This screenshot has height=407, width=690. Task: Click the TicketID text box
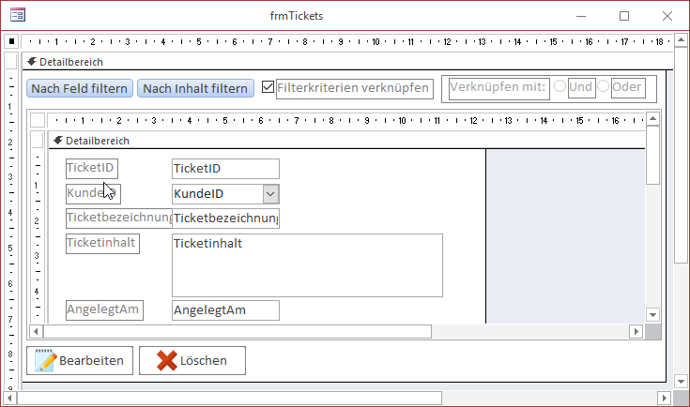coord(225,169)
